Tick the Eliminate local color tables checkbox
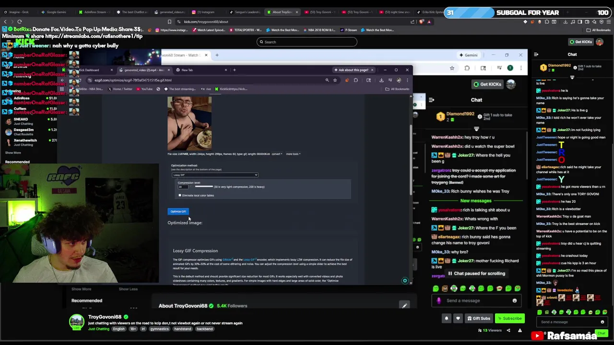614x345 pixels. [x=180, y=195]
